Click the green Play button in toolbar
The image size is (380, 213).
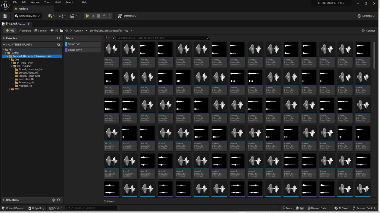87,16
